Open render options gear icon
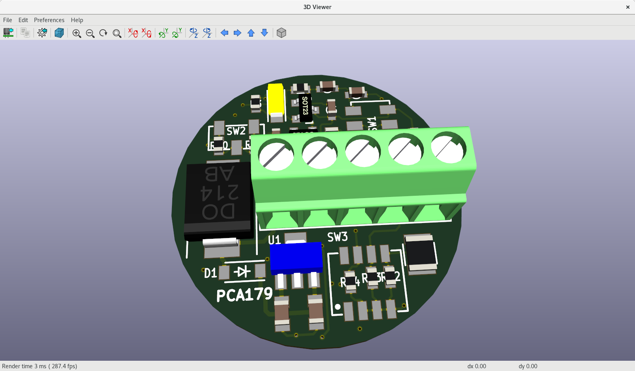Image resolution: width=635 pixels, height=371 pixels. 42,33
